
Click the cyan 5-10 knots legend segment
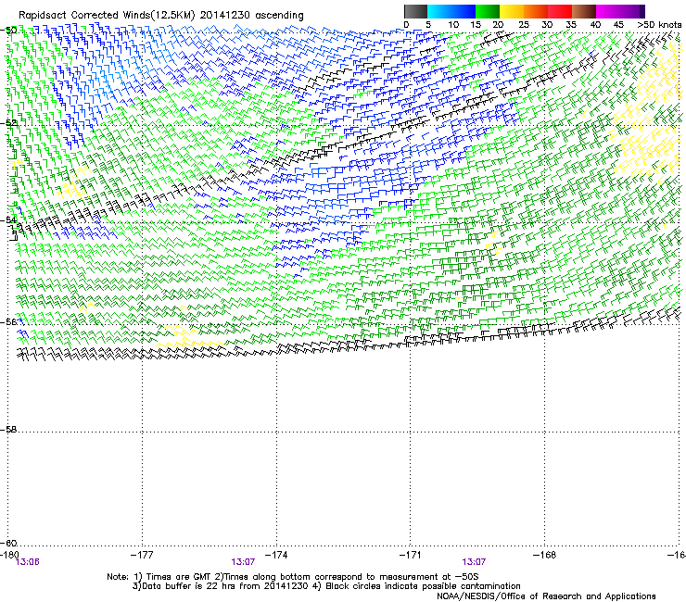click(439, 11)
